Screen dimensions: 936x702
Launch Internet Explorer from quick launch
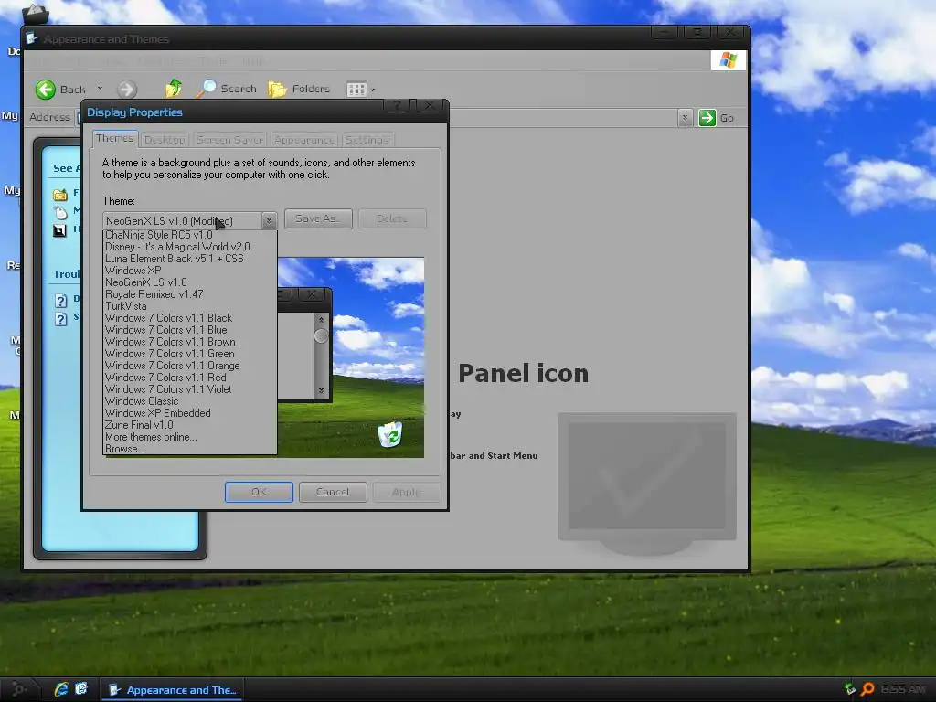(61, 689)
